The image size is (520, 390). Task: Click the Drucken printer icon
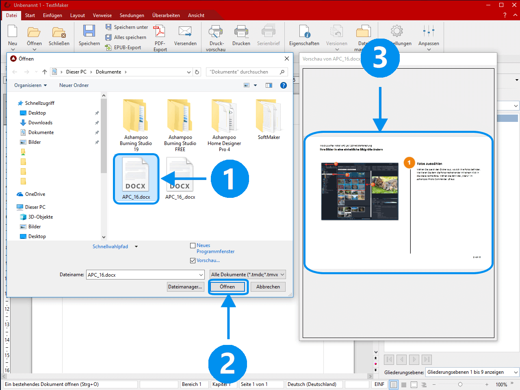tap(241, 32)
